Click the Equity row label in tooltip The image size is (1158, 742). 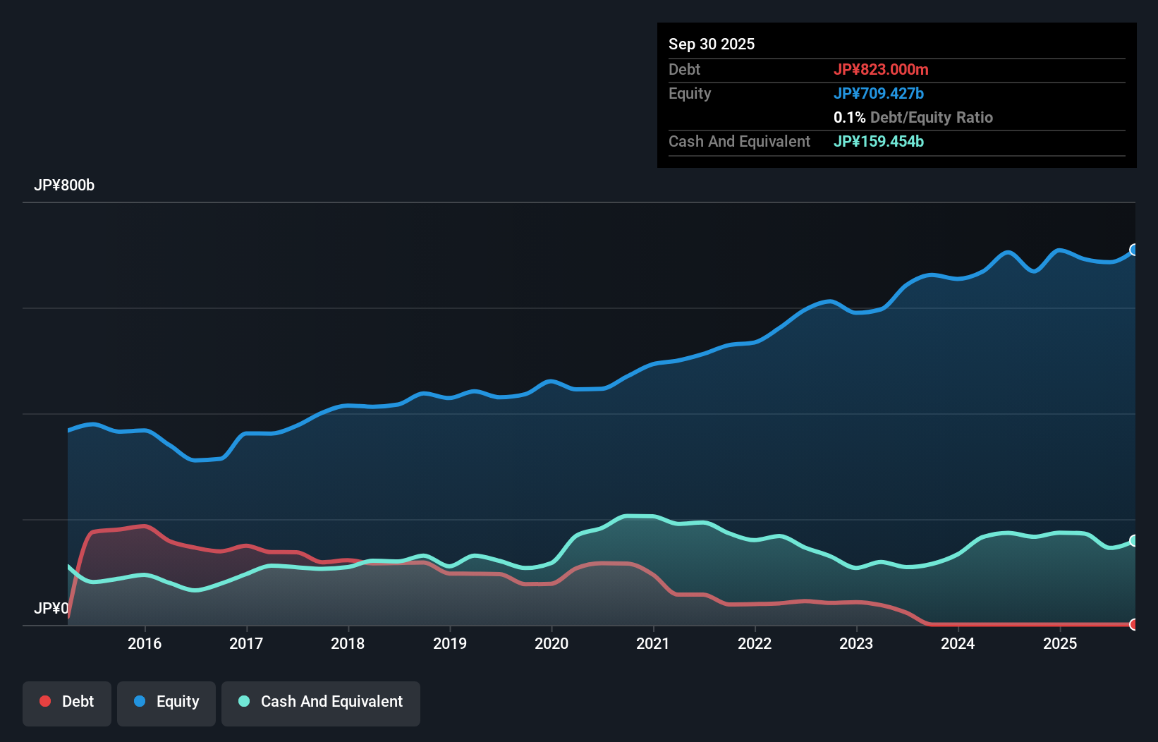click(x=690, y=93)
